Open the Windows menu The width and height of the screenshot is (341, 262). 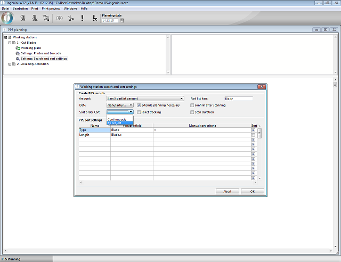click(70, 9)
